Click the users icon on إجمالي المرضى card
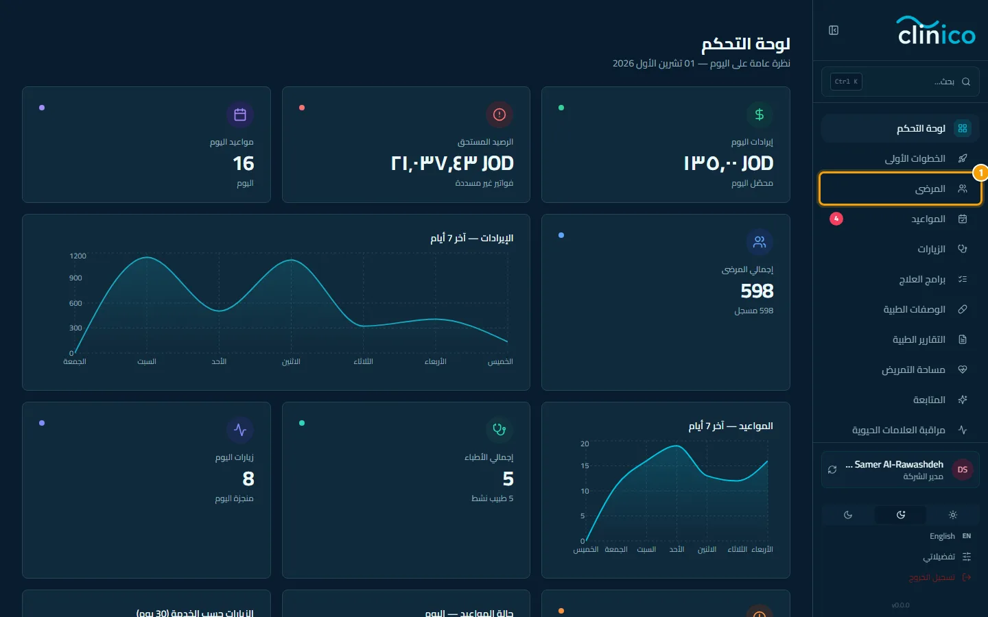 click(760, 242)
